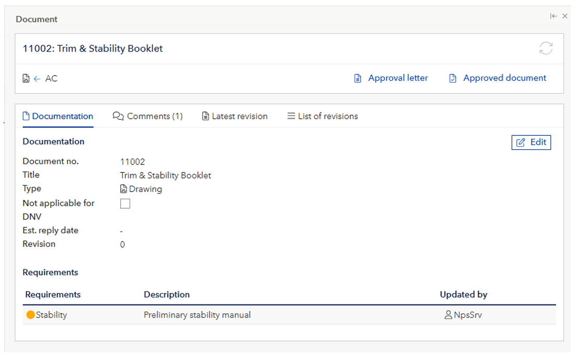Open the Approved document link

coord(504,78)
